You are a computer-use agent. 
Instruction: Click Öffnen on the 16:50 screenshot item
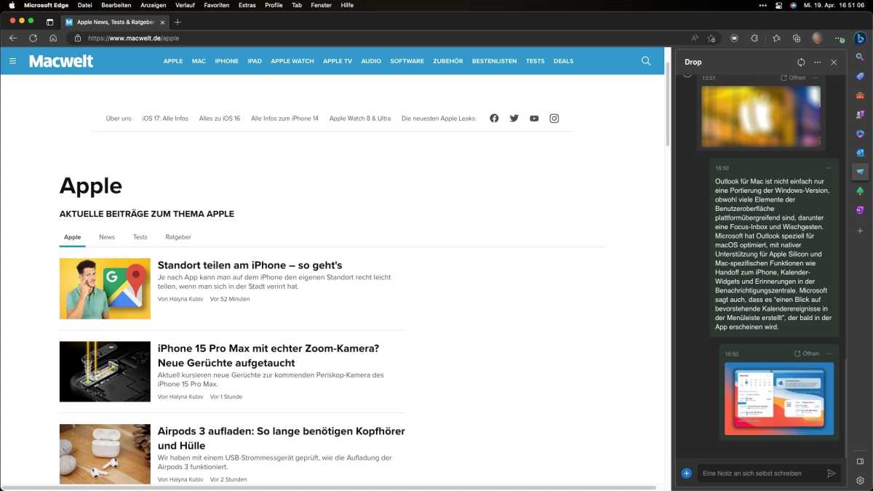click(x=807, y=354)
